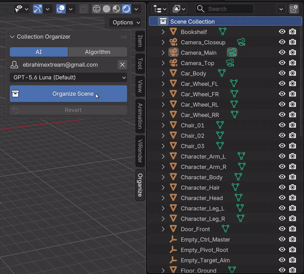The image size is (304, 274).
Task: Click the user account icon
Action: pos(14,65)
